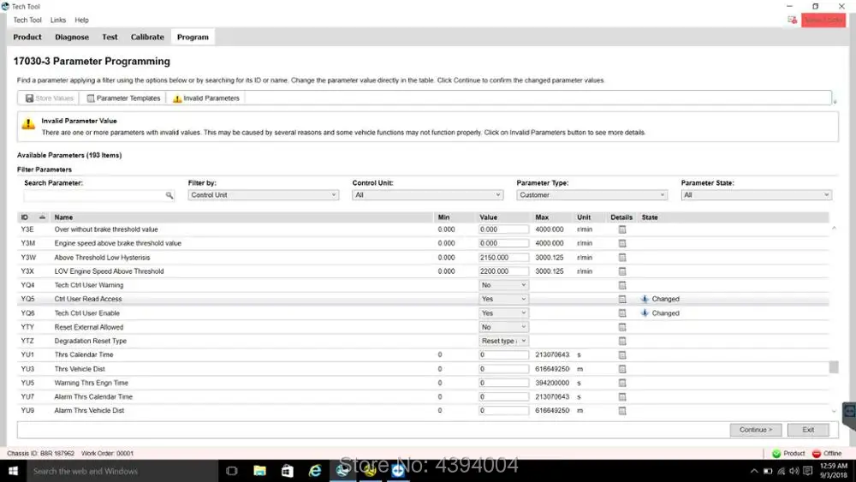Click the parameter list scrollbar thumb
This screenshot has width=856, height=482.
click(x=834, y=366)
